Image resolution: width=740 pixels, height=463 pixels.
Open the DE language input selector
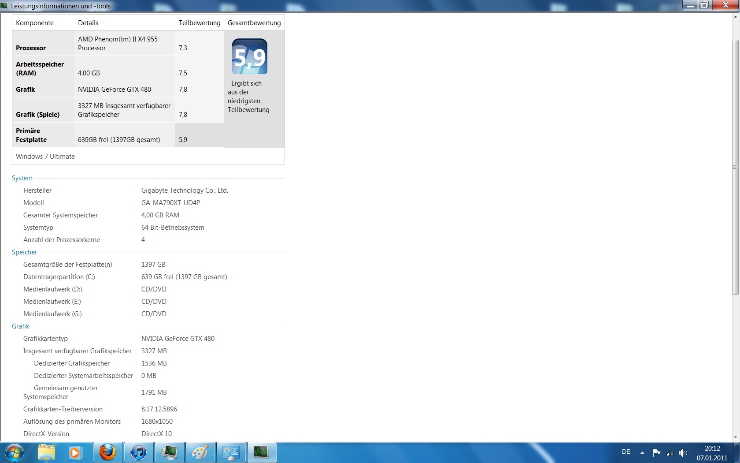(626, 452)
